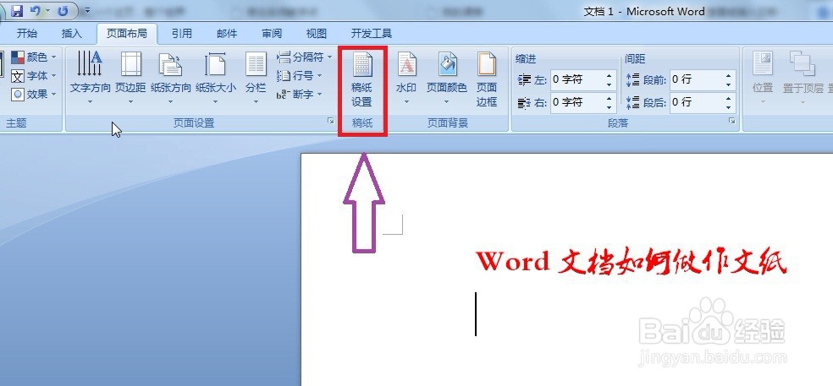Image resolution: width=833 pixels, height=386 pixels.
Task: Open the 邮件 ribbon tab
Action: pyautogui.click(x=227, y=34)
